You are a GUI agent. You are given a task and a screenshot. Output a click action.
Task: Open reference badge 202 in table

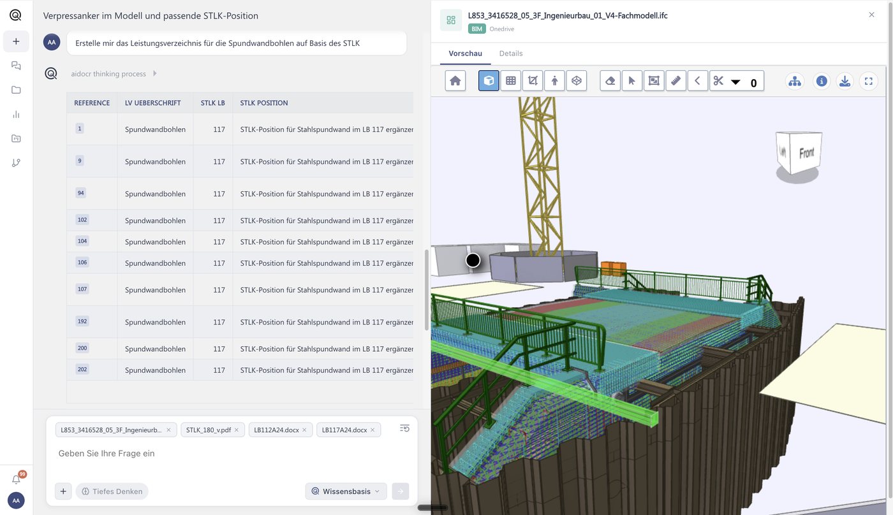pyautogui.click(x=82, y=369)
